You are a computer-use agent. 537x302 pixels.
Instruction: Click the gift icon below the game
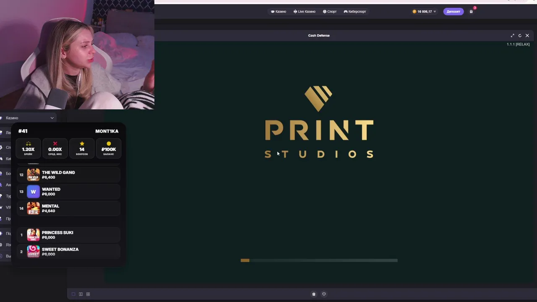point(314,294)
